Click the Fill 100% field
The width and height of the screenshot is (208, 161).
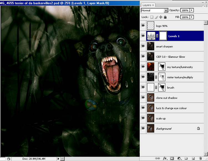coord(185,17)
